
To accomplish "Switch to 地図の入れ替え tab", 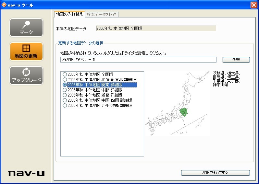I will [69, 14].
